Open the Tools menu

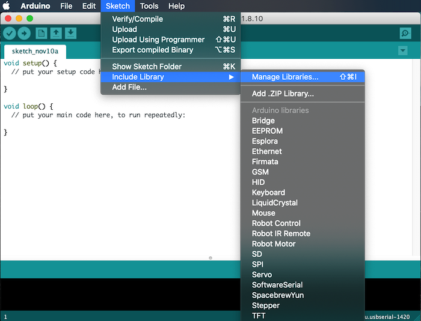pyautogui.click(x=149, y=6)
